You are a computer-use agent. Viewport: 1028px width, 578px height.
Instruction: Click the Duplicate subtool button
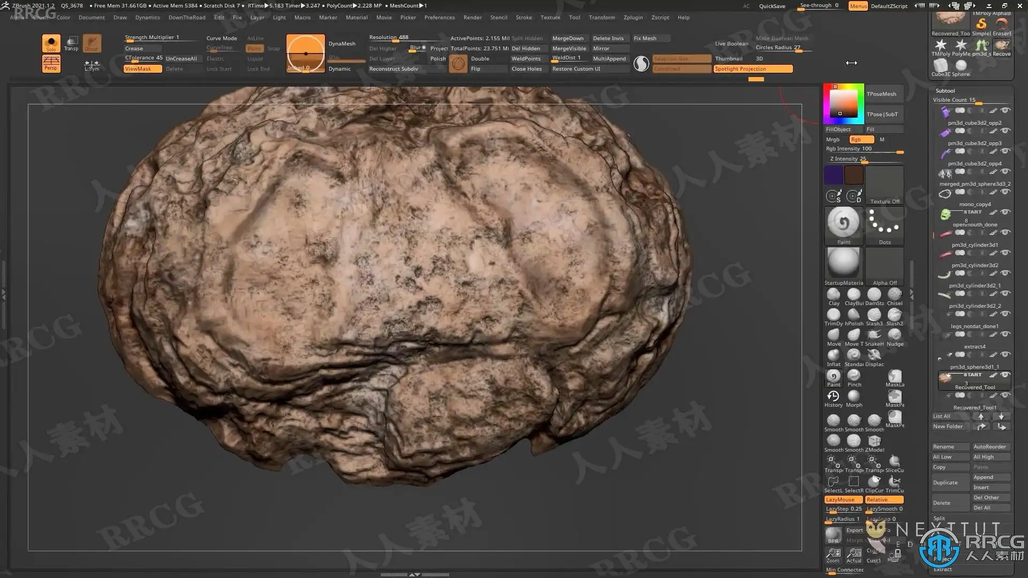[x=951, y=482]
